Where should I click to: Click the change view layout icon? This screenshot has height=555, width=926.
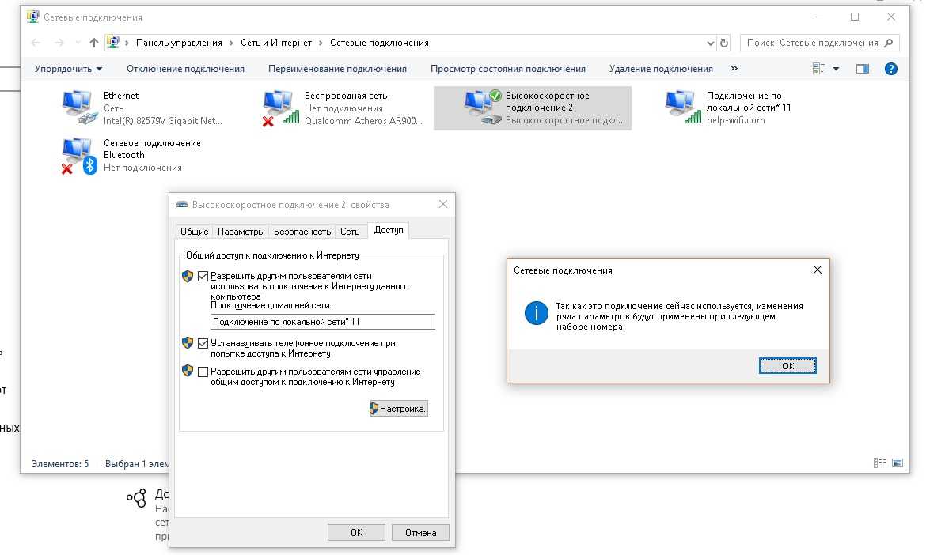tap(818, 69)
